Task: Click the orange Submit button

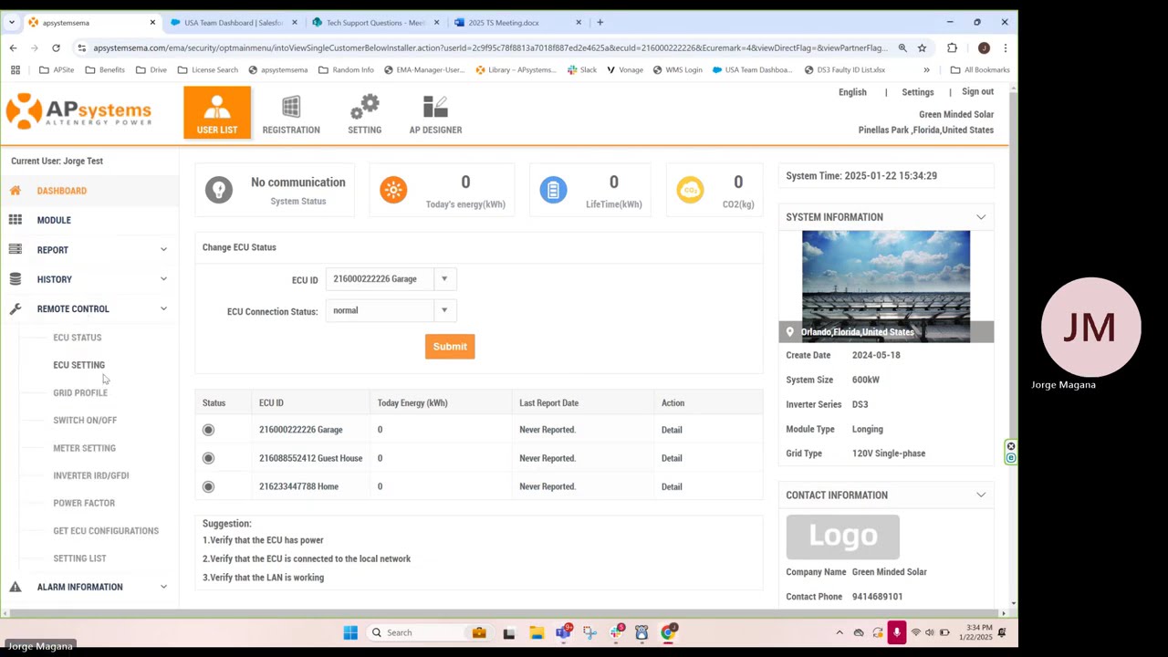Action: tap(450, 346)
